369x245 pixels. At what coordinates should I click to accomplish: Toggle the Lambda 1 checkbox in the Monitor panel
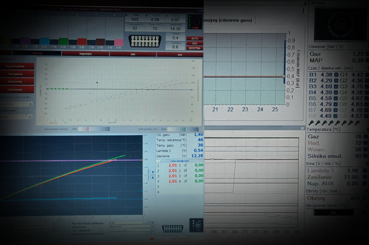365,171
